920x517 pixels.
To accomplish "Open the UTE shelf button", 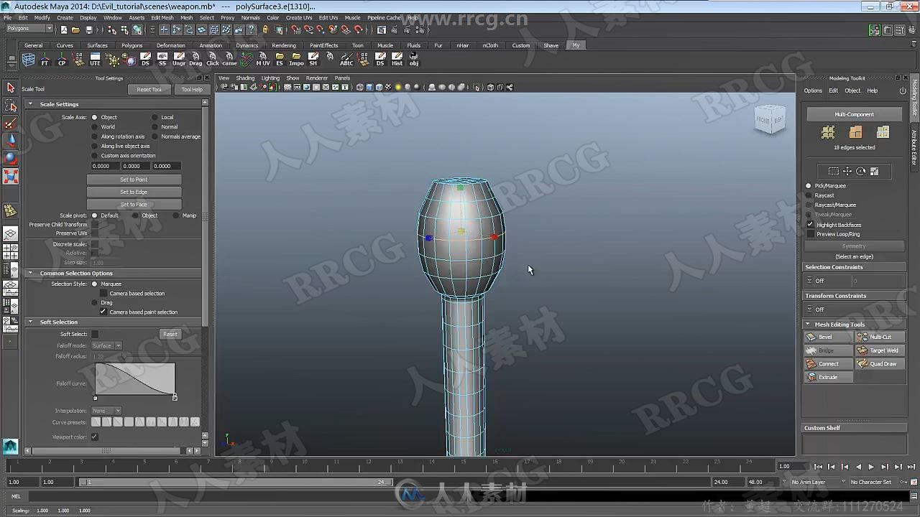I will [x=95, y=59].
